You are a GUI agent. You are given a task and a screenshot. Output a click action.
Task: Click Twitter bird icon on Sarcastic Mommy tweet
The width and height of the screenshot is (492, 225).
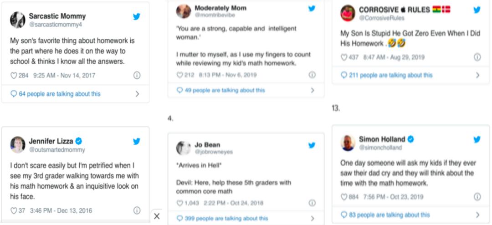136,16
